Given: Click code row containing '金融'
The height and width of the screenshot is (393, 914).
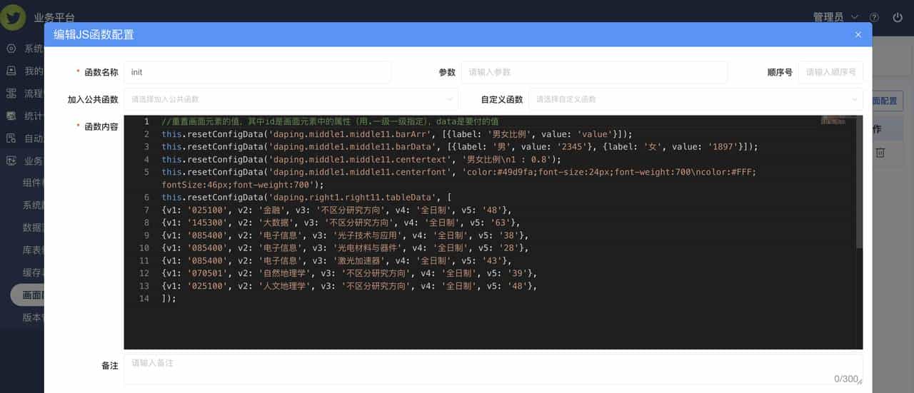Looking at the screenshot, I should [x=338, y=210].
